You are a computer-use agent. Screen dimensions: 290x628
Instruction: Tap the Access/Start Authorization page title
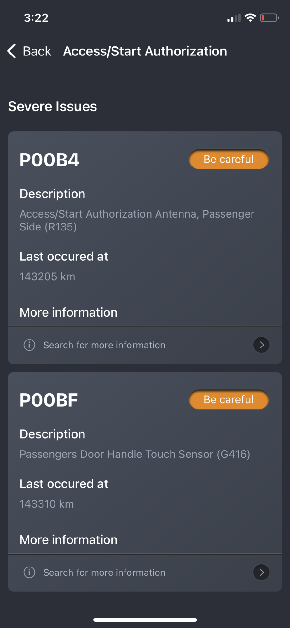(145, 51)
